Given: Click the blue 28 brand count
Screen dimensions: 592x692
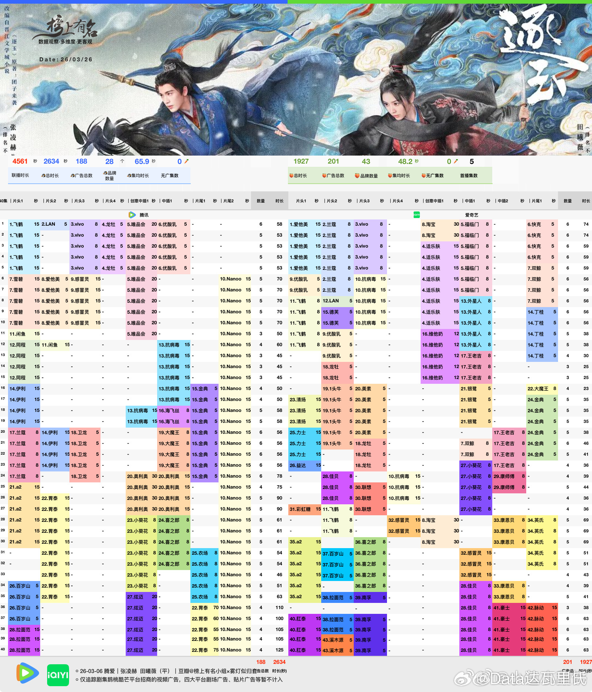Looking at the screenshot, I should (x=109, y=161).
